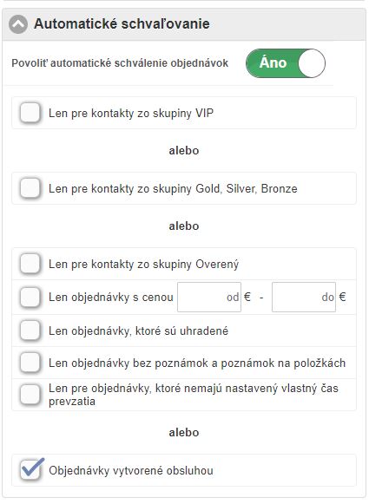Check only paid orders (uhradené) option
369x504 pixels.
tap(30, 331)
